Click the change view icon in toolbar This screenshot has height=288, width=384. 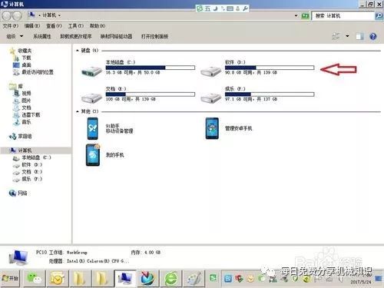pos(336,36)
